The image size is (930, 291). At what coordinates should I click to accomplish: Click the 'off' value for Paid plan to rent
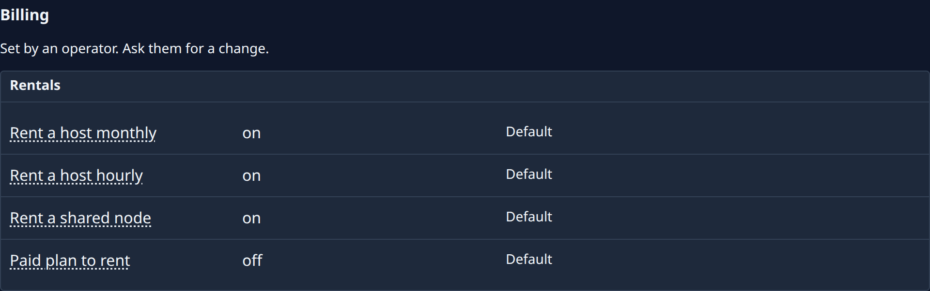[x=252, y=261]
